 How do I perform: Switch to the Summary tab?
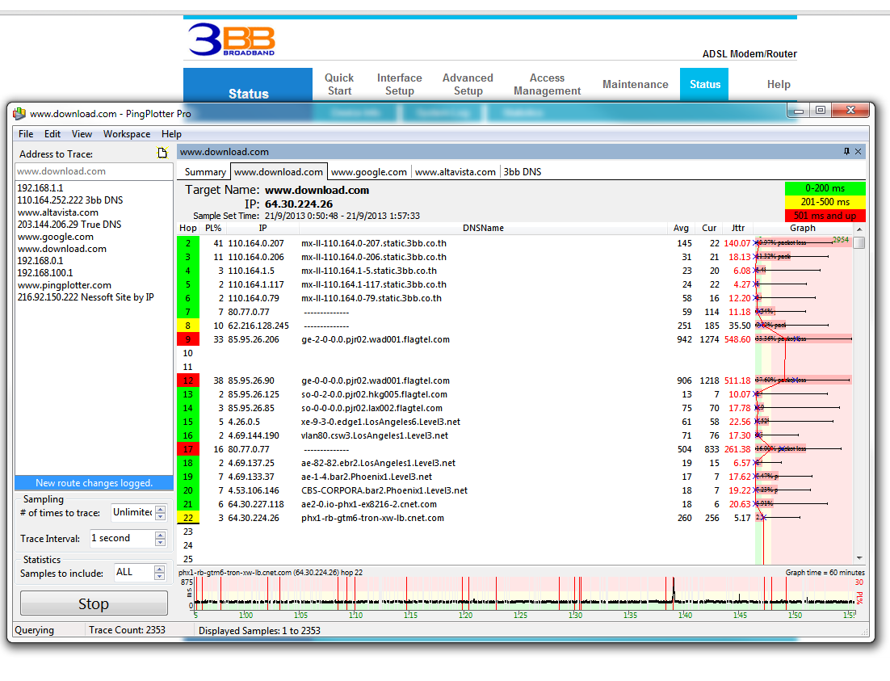(205, 171)
